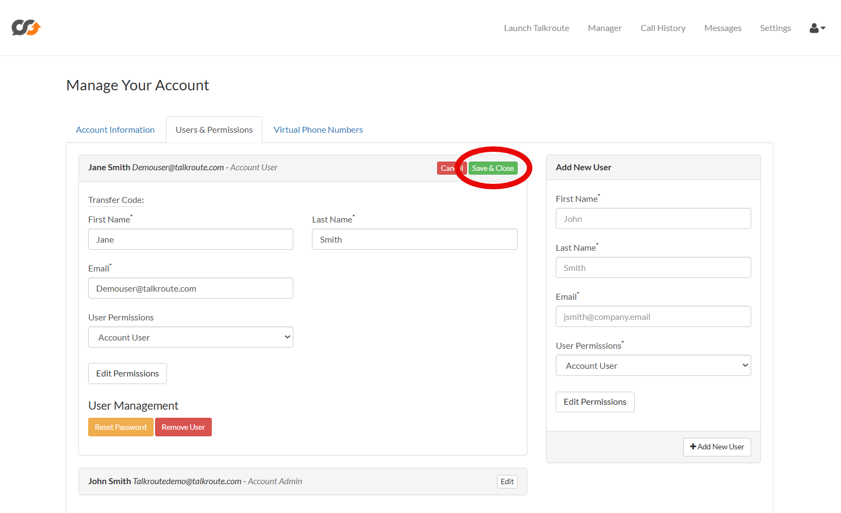The height and width of the screenshot is (513, 841).
Task: Open Call History in navigation
Action: [662, 28]
